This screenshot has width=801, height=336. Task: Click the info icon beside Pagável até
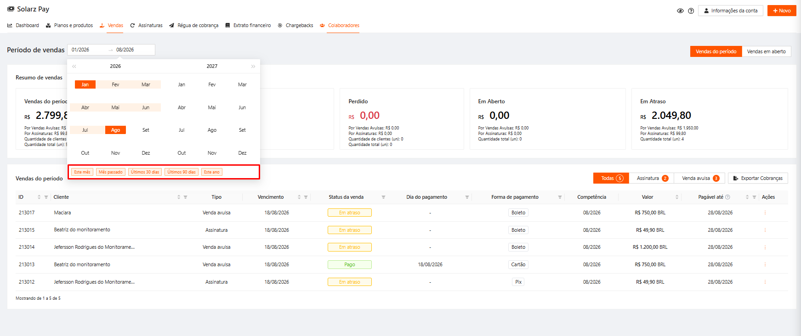click(x=727, y=197)
